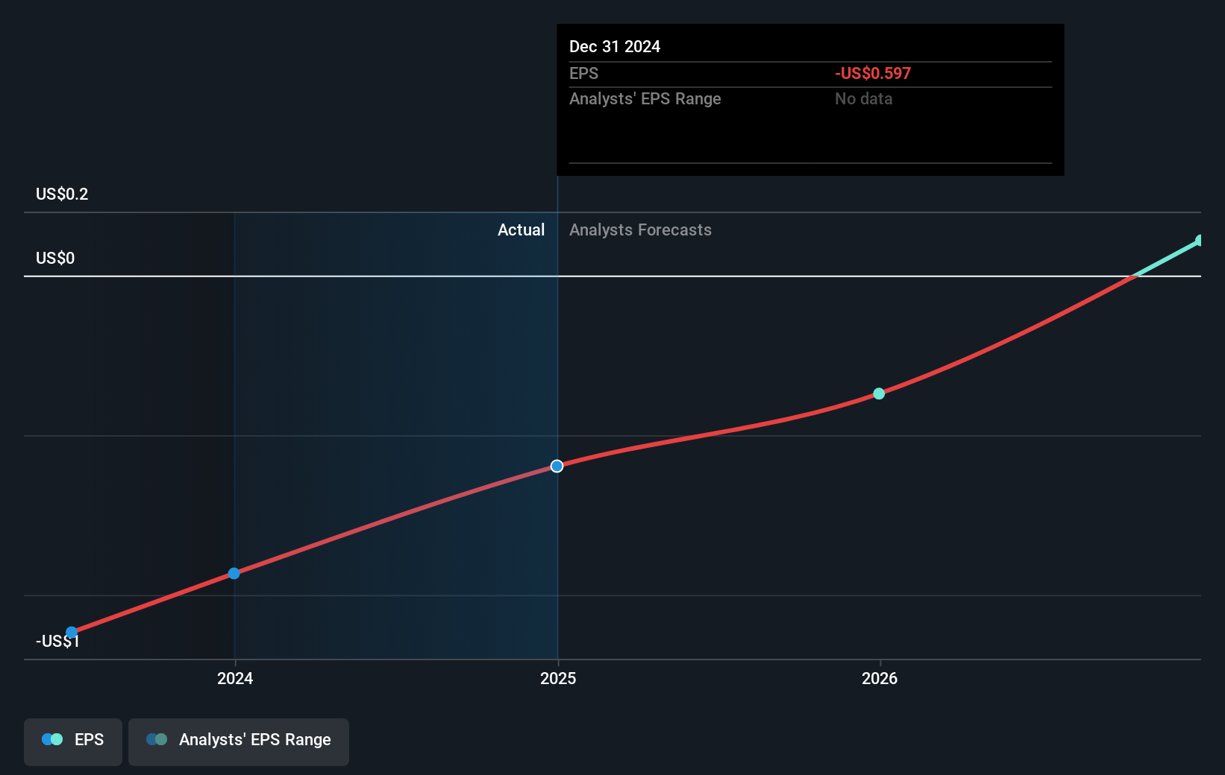
Task: Click the leftmost blue EPS data point
Action: (71, 631)
